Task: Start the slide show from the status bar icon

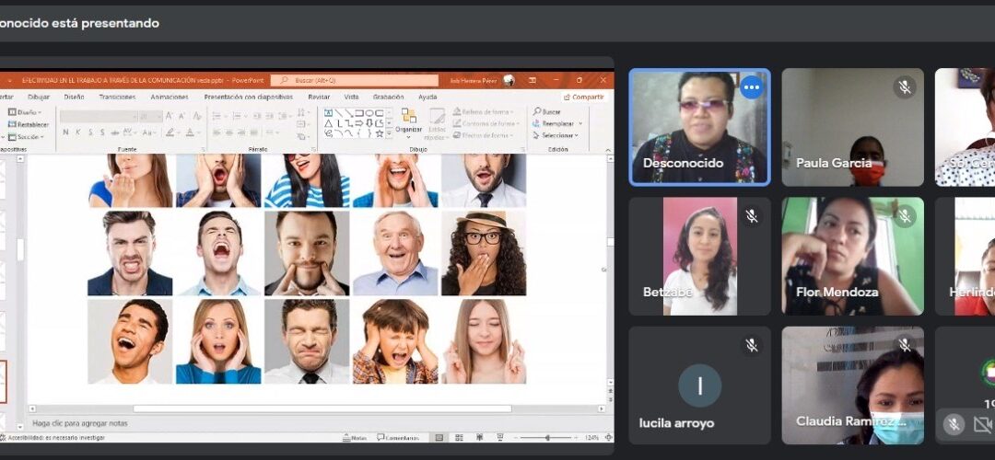Action: tap(500, 437)
